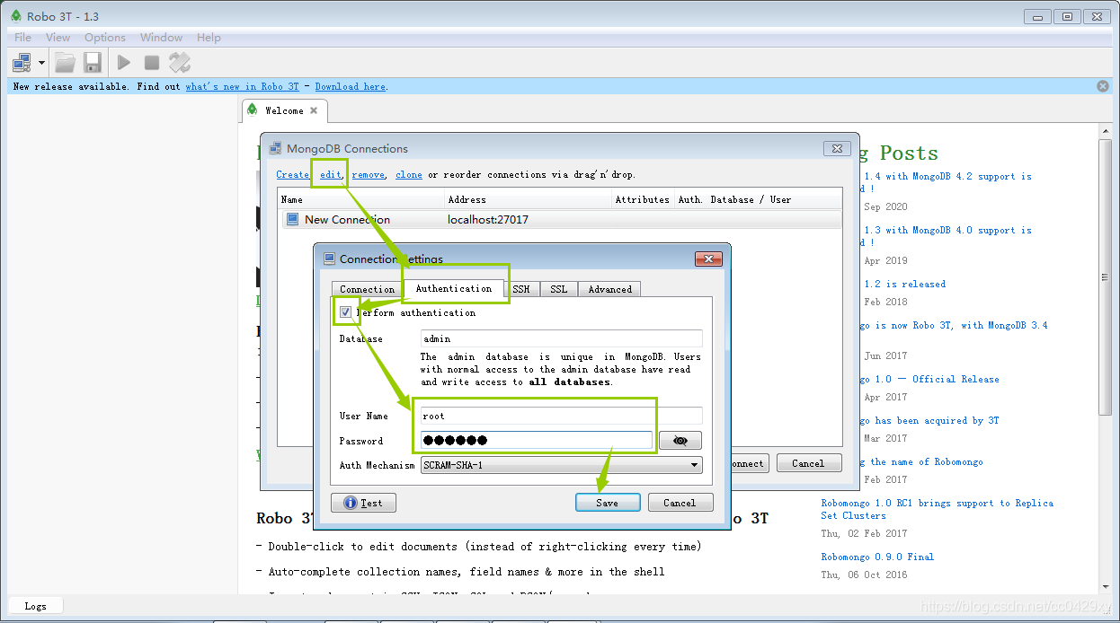Image resolution: width=1120 pixels, height=623 pixels.
Task: Open "what's new in Robo 3T" link
Action: coord(242,86)
